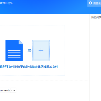Viewport: 101px width, 101px height.
Task: Click the plus add-file box
Action: pyautogui.click(x=41, y=50)
